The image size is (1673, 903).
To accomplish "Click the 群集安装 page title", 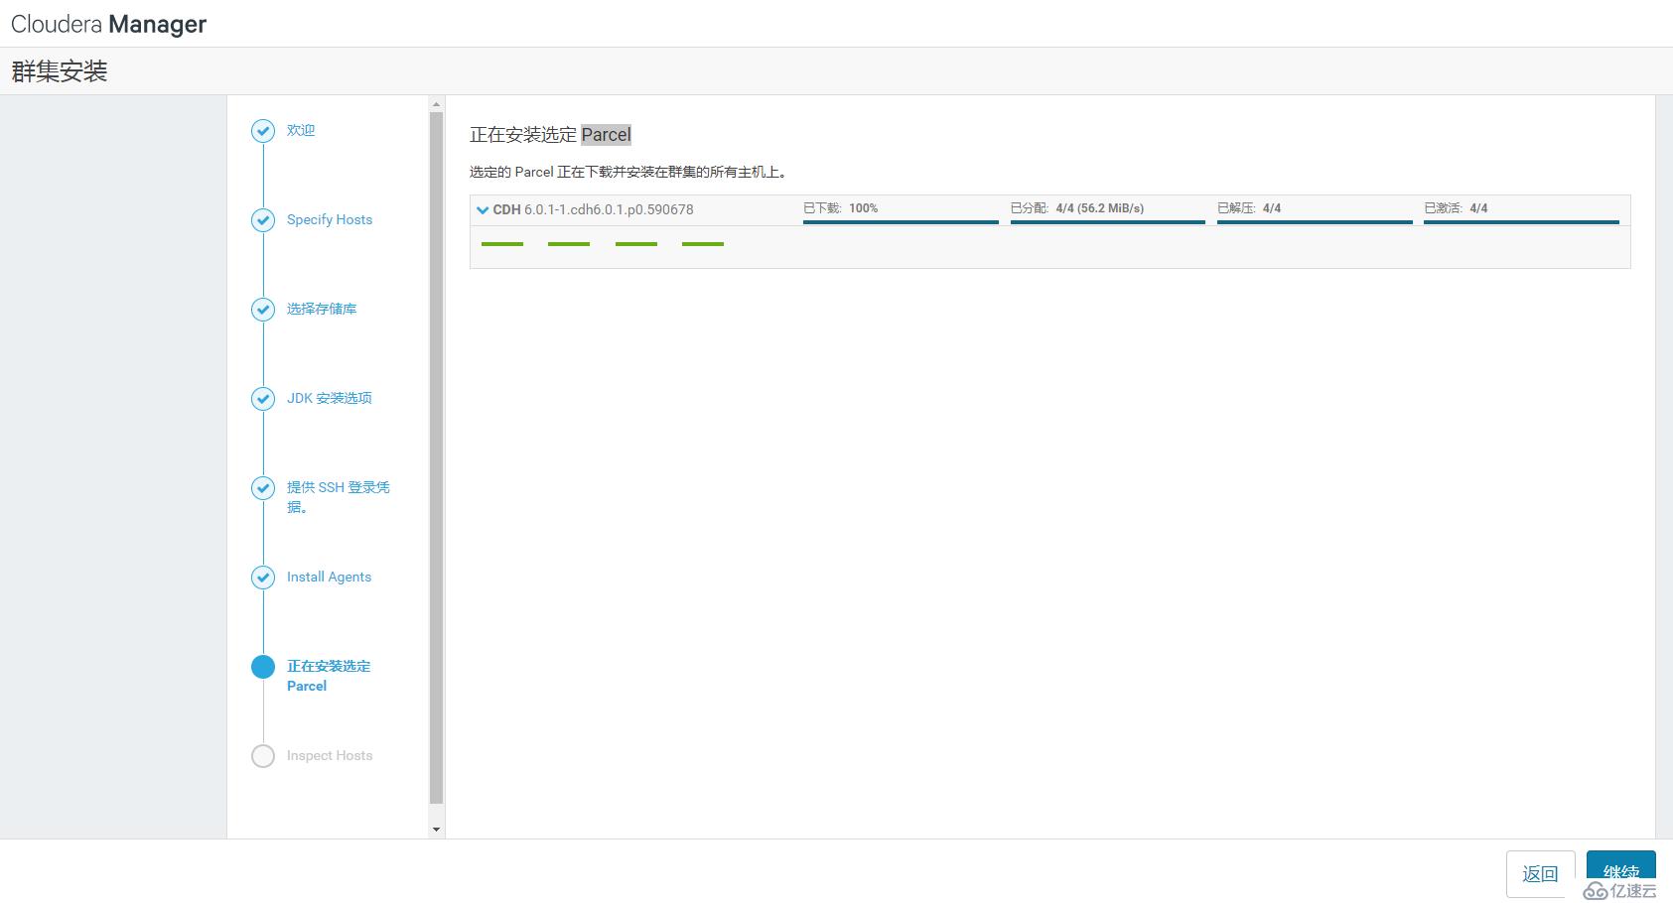I will click(60, 71).
